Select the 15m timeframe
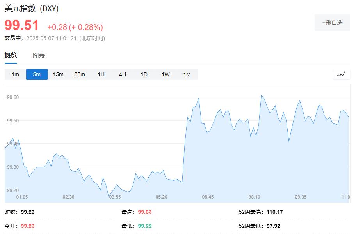356x238 pixels. coord(58,74)
